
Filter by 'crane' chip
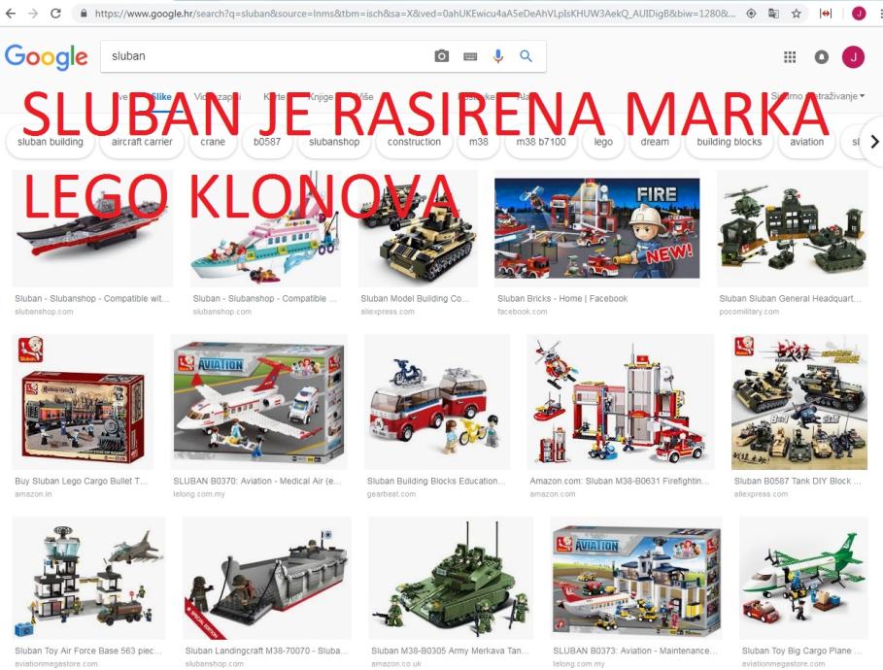tap(213, 142)
